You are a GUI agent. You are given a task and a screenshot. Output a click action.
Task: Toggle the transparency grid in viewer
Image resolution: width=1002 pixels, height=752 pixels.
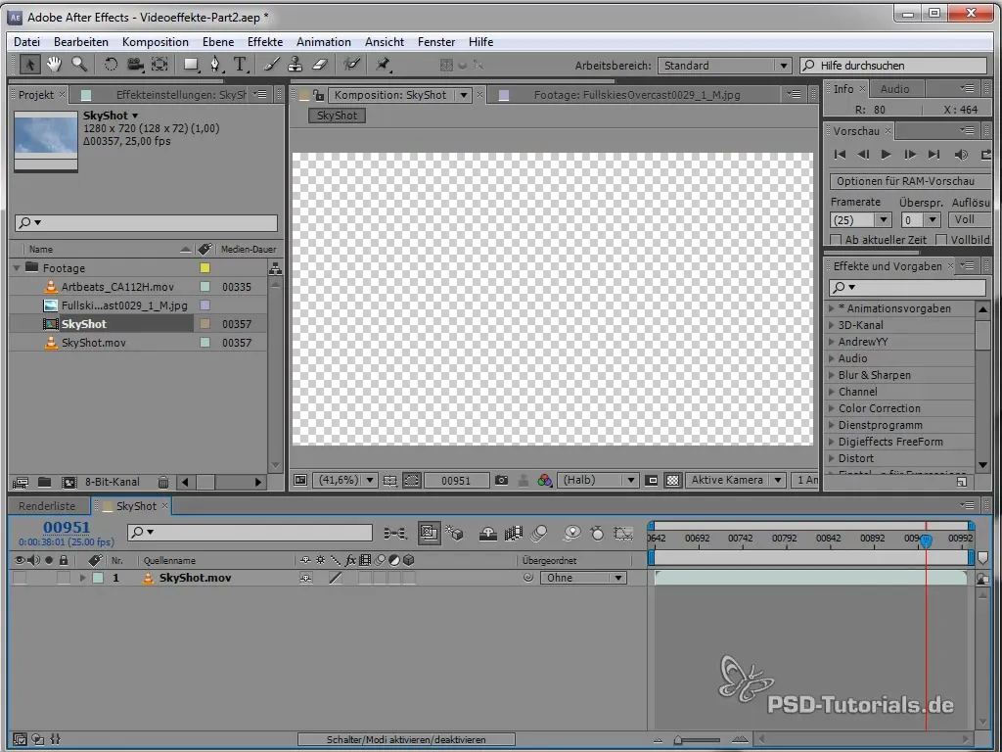tap(672, 480)
